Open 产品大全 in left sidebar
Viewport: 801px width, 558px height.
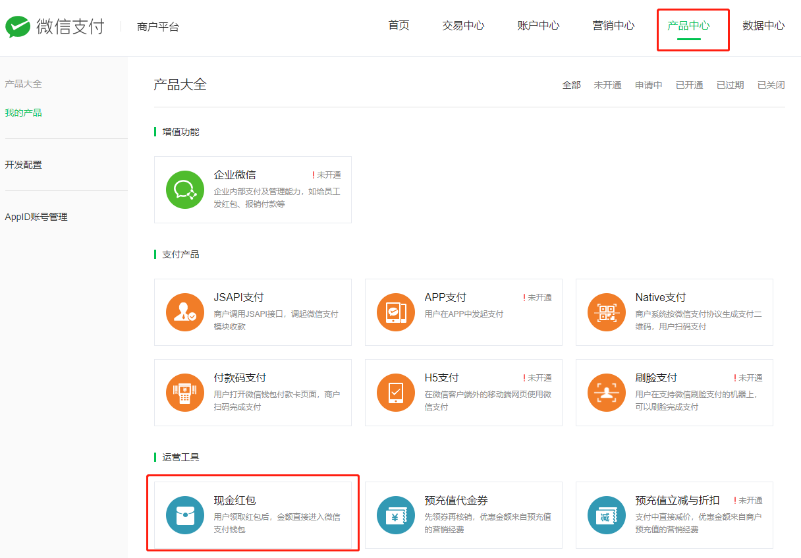23,84
